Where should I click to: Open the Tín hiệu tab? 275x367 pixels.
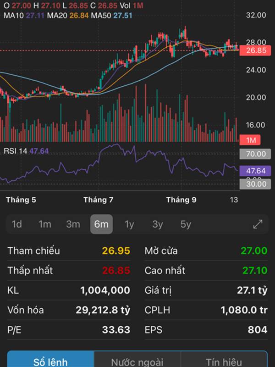(224, 359)
